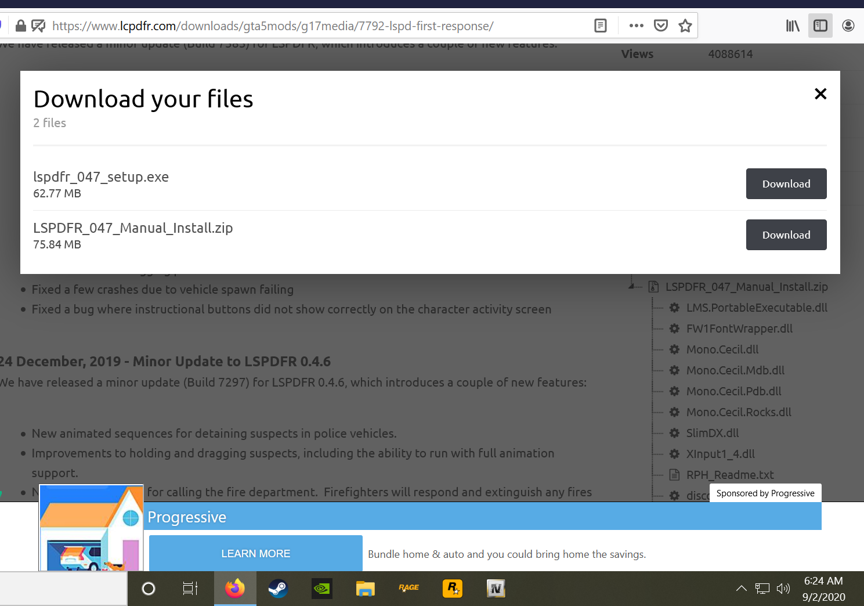The width and height of the screenshot is (864, 606).
Task: Select Mono.Cecil.dll in file tree
Action: pos(722,349)
